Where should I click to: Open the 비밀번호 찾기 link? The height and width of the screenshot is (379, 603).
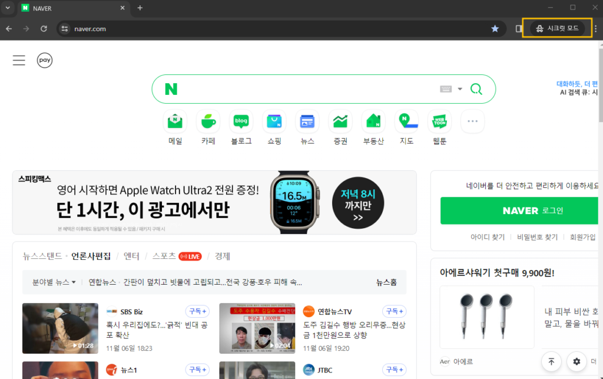coord(537,237)
